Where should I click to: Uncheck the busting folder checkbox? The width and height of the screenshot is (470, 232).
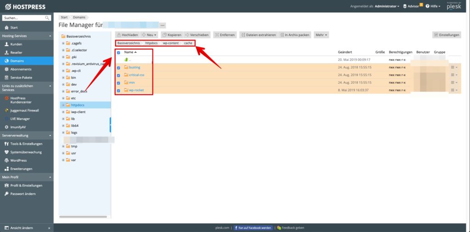click(118, 68)
